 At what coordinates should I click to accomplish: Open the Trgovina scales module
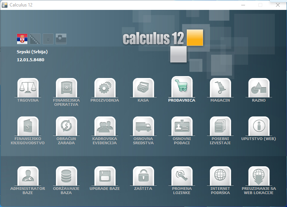tap(28, 88)
